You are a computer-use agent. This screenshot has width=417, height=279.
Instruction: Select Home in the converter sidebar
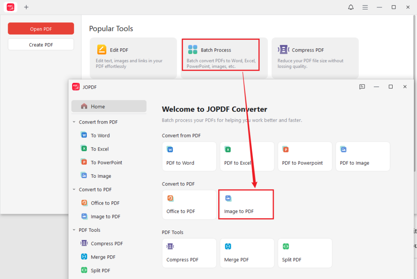[109, 106]
